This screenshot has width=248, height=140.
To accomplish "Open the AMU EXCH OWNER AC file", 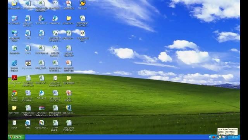I will [x=69, y=123].
